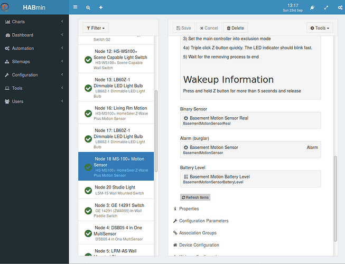Open the Sitemaps sidebar menu
Screen dimensions: 345x264
click(x=34, y=61)
